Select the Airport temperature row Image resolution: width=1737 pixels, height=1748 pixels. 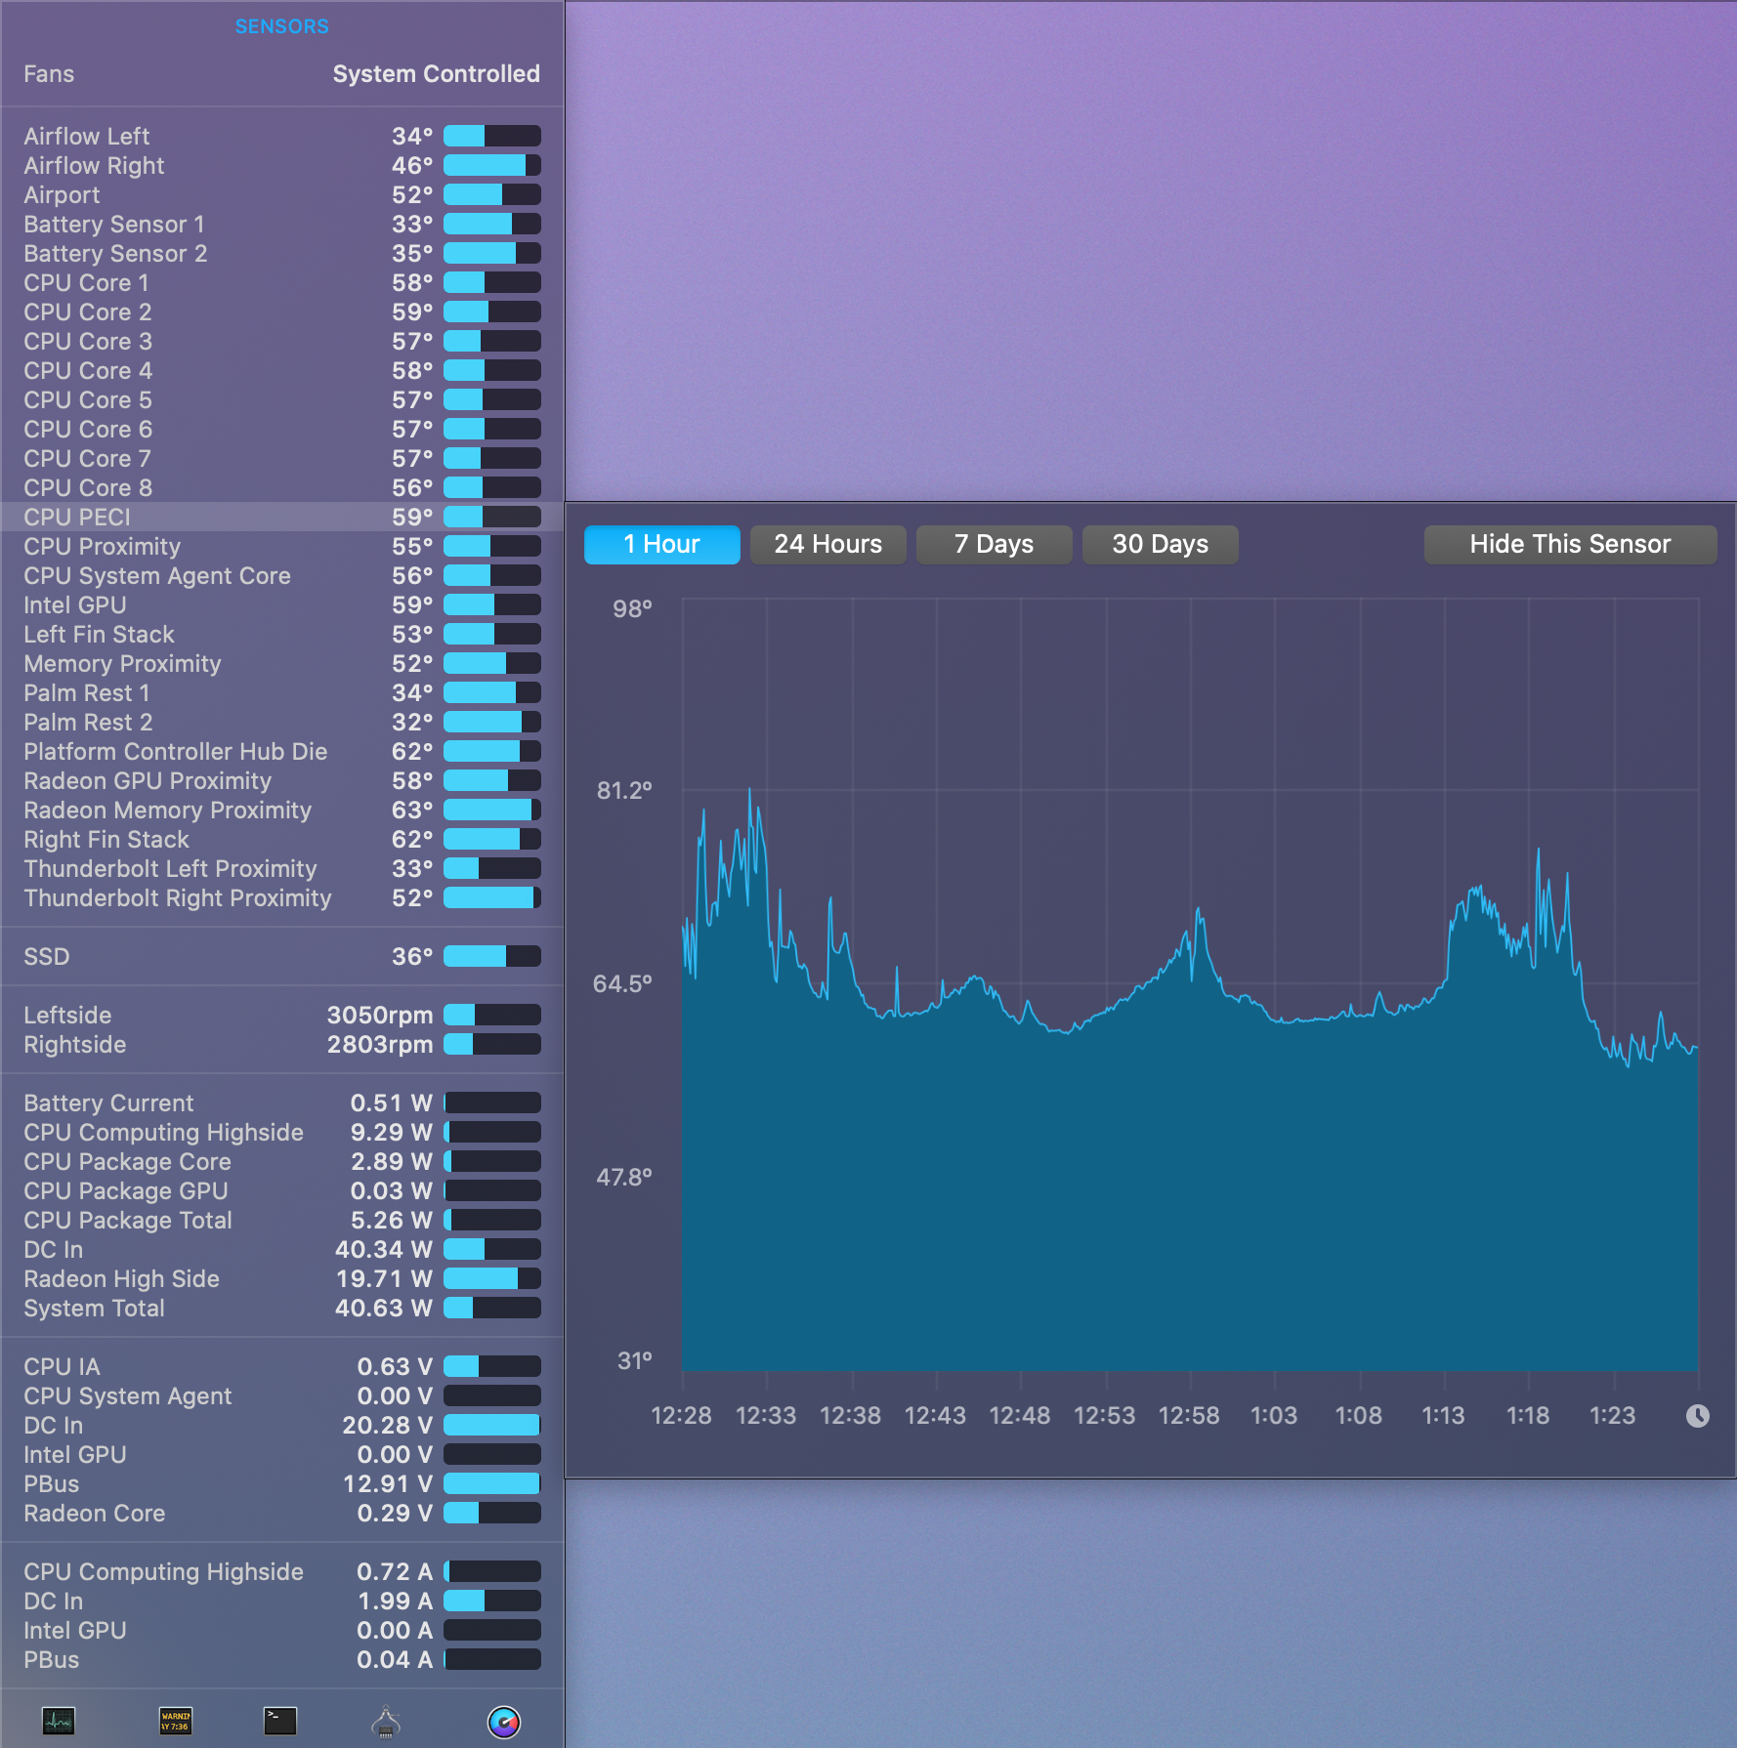(282, 194)
